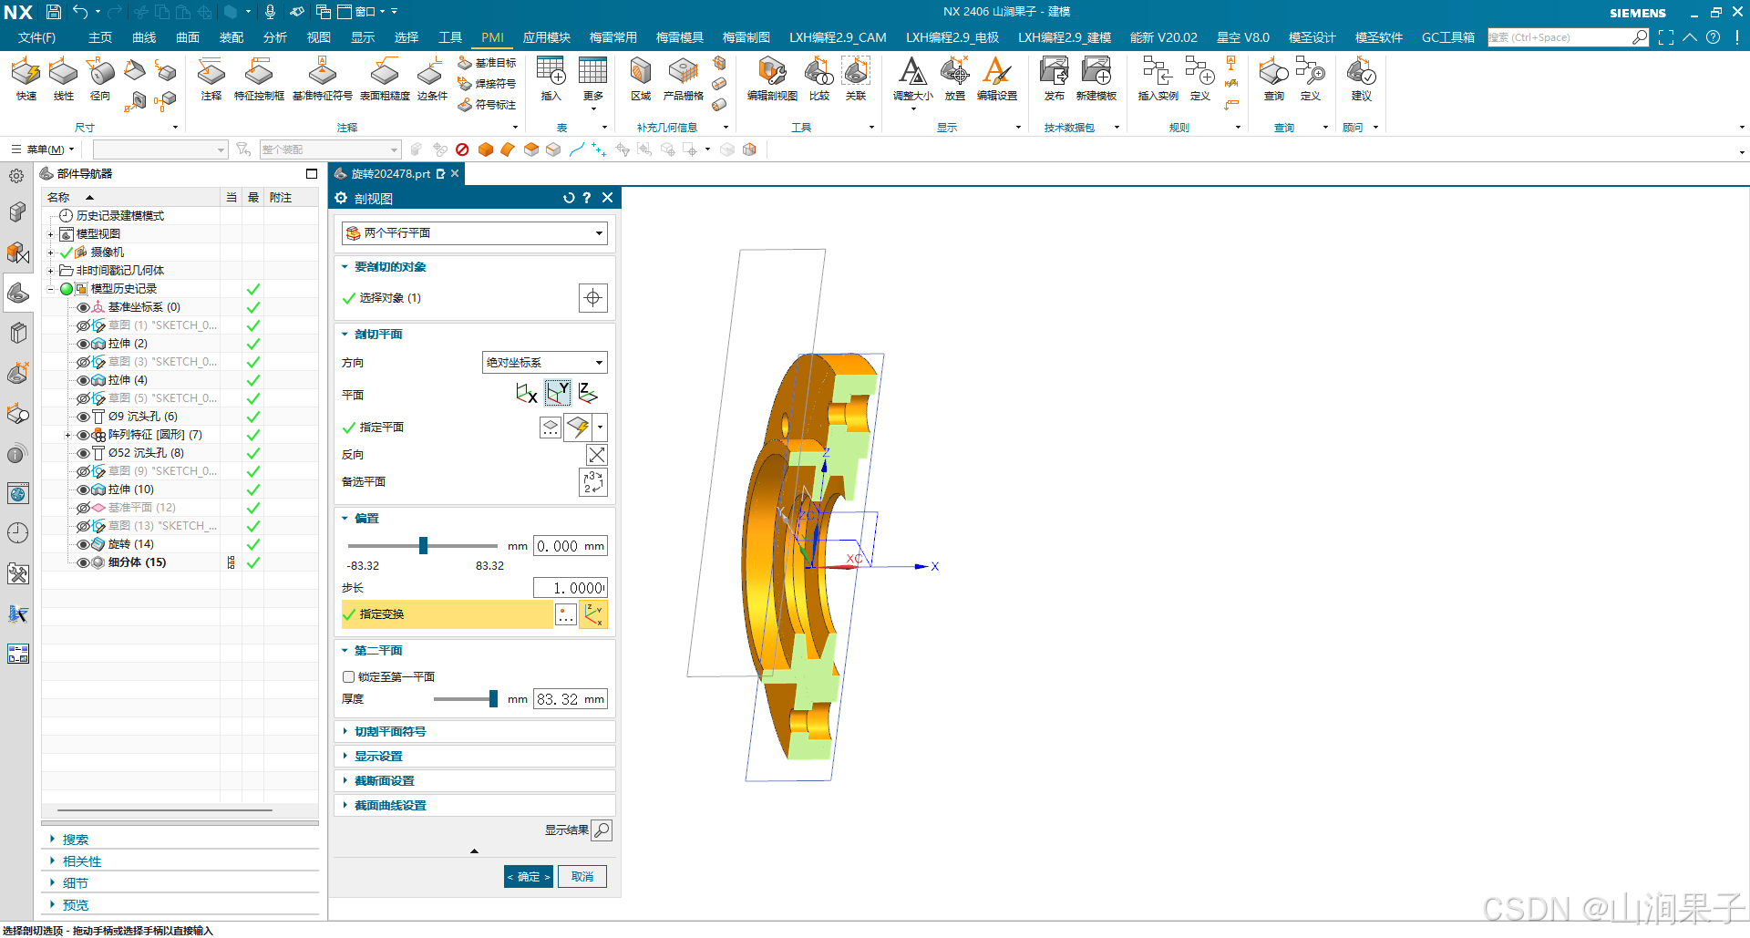Click the 快速 rapid dimension tool
Screen dimensions: 1750x938
(x=26, y=78)
